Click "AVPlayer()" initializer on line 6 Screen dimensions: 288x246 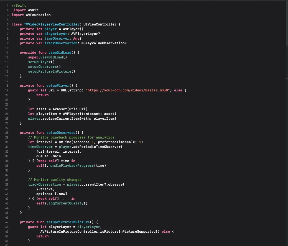pos(73,29)
